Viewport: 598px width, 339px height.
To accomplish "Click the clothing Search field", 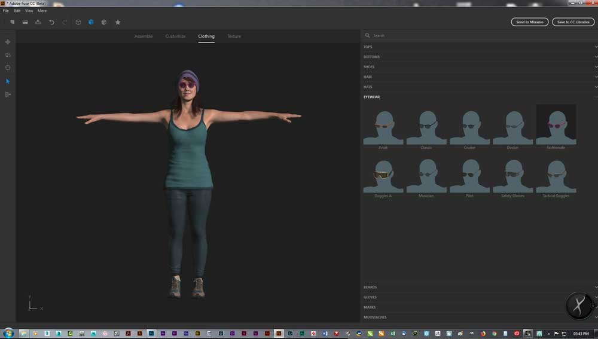I will pos(478,35).
